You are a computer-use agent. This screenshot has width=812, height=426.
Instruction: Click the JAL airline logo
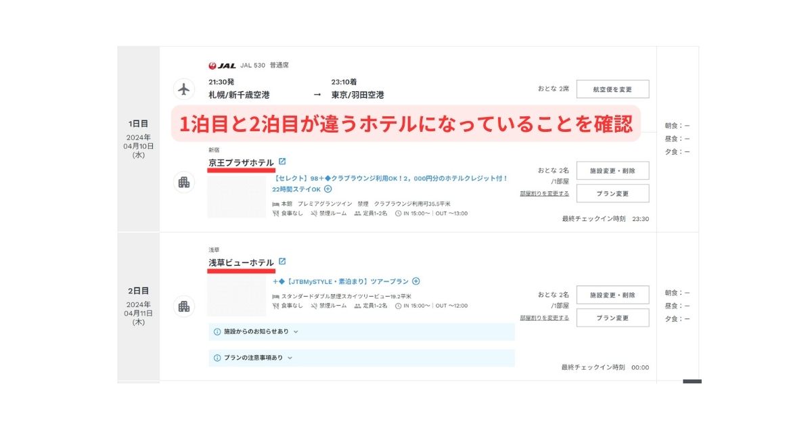[x=222, y=66]
